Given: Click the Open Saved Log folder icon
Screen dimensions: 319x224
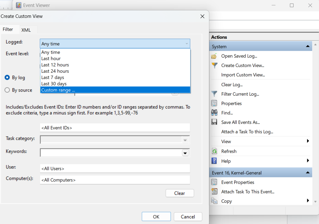Looking at the screenshot, I should (214, 56).
